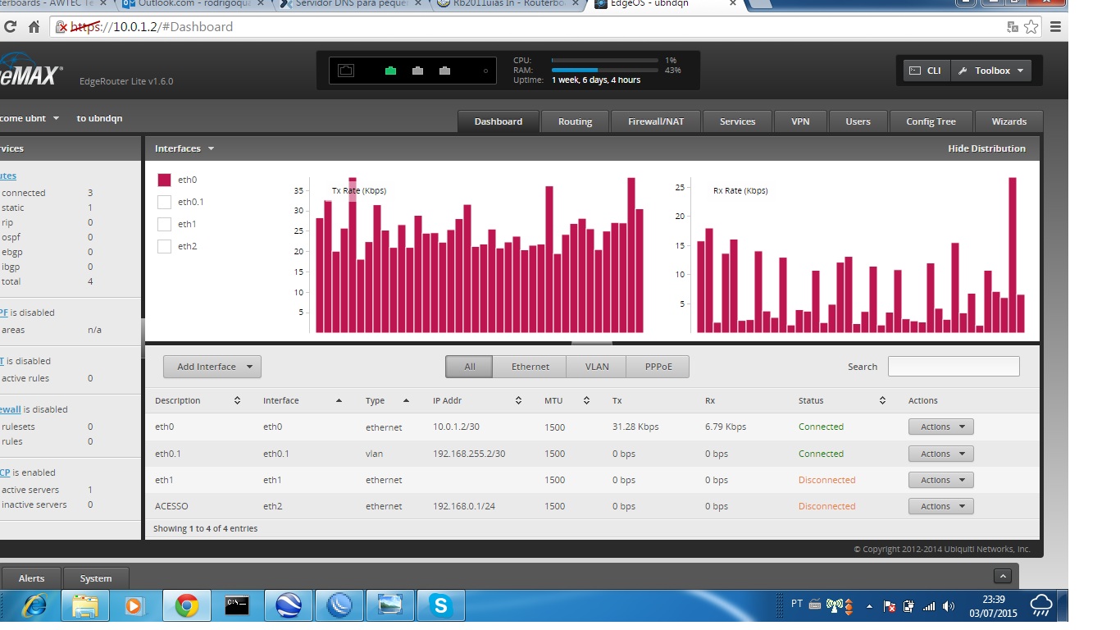Open the Chrome hamburger menu

pyautogui.click(x=1055, y=27)
